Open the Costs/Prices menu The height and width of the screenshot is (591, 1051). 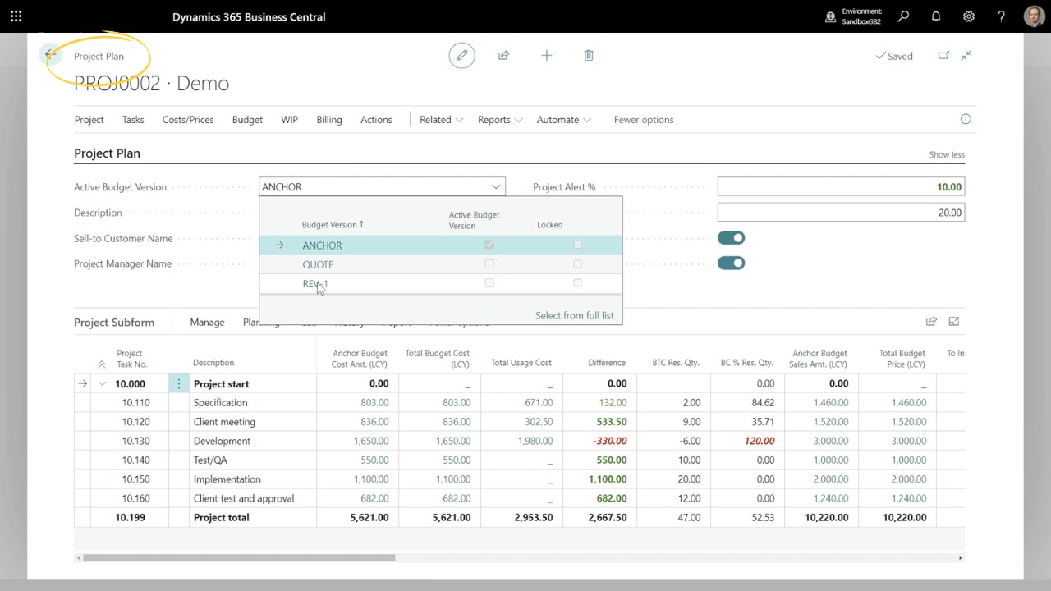tap(188, 120)
